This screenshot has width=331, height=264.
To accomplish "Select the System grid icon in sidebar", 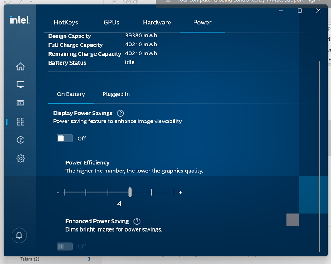I will (20, 122).
